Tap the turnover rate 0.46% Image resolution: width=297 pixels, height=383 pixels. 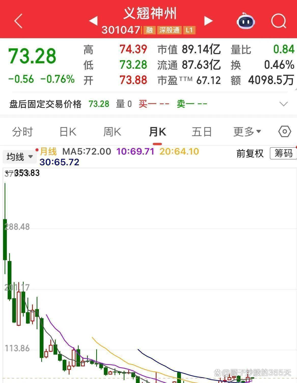click(x=279, y=65)
